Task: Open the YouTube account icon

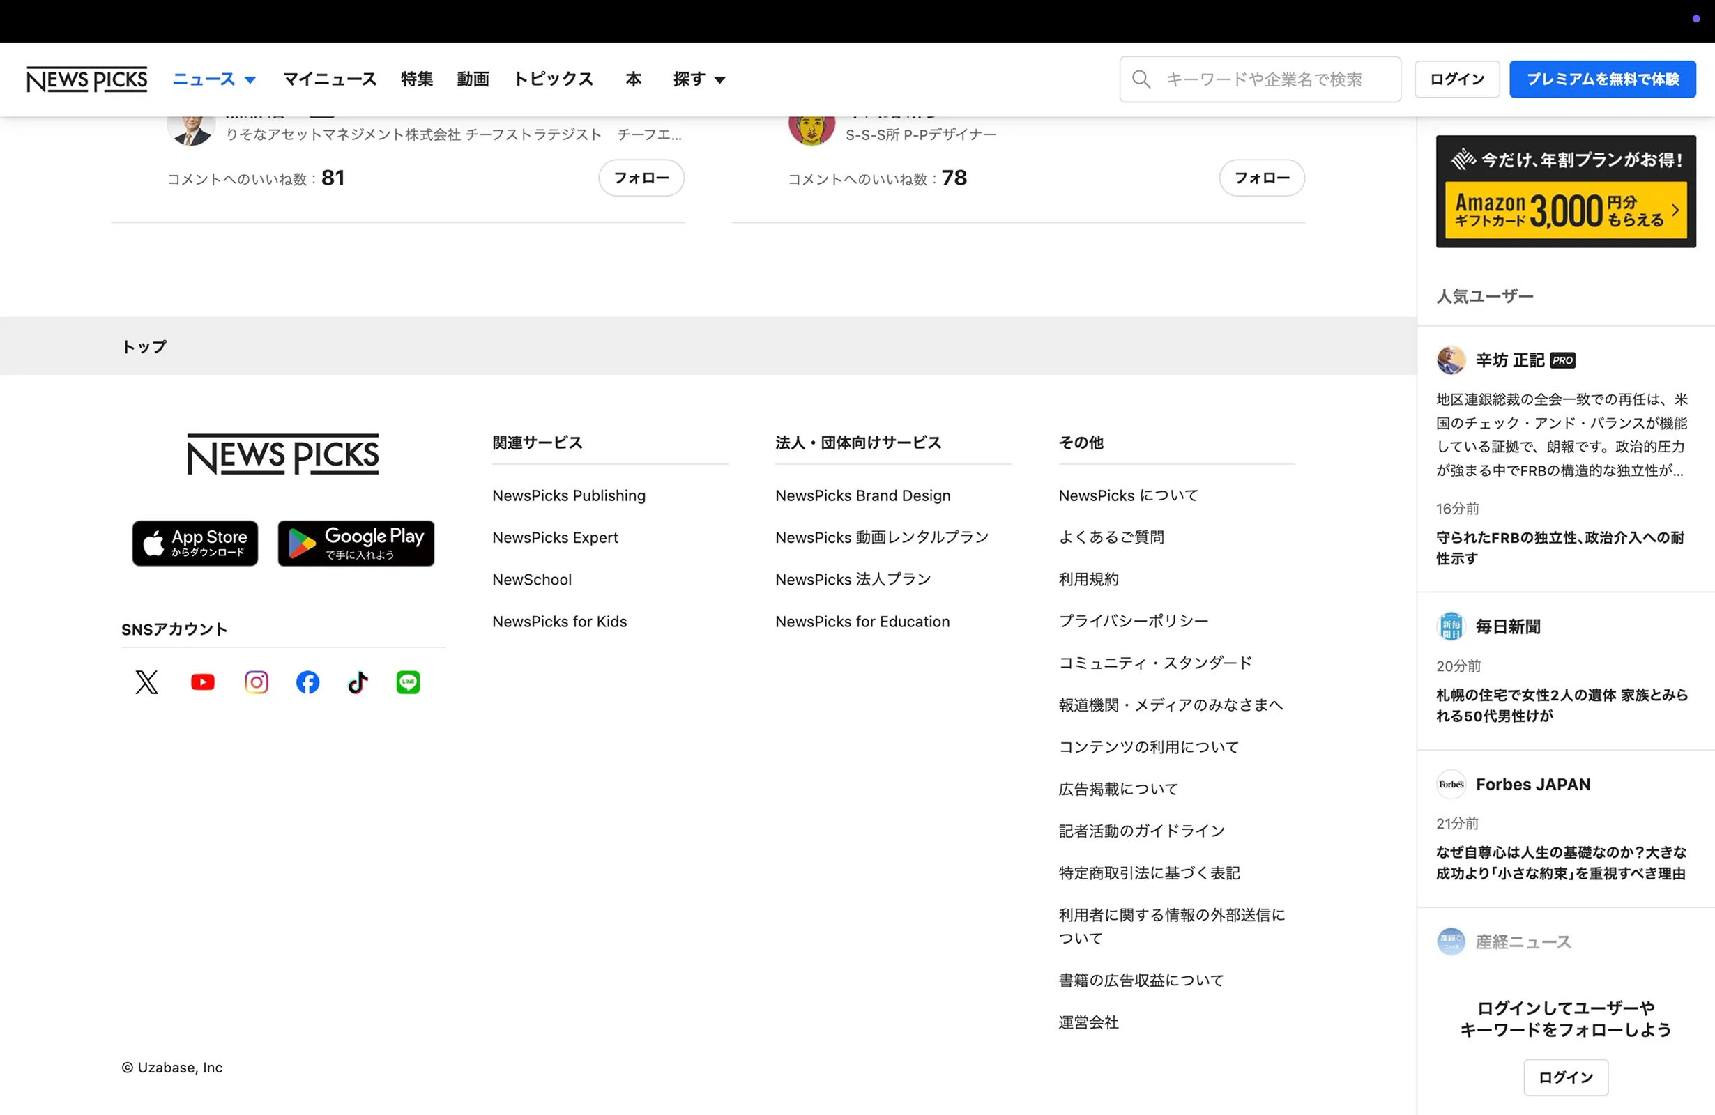Action: pos(202,682)
